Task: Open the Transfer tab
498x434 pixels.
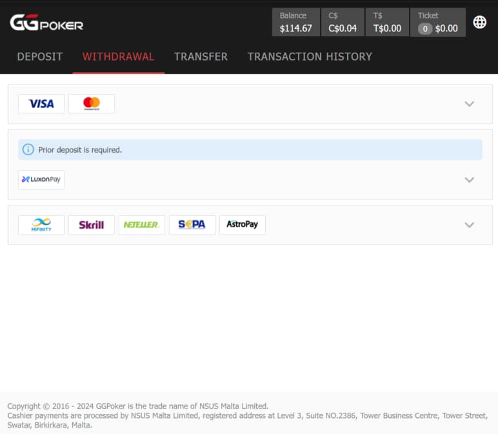Action: [x=201, y=57]
